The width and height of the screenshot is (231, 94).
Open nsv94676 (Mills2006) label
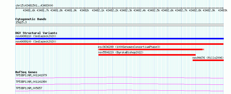click(x=208, y=58)
